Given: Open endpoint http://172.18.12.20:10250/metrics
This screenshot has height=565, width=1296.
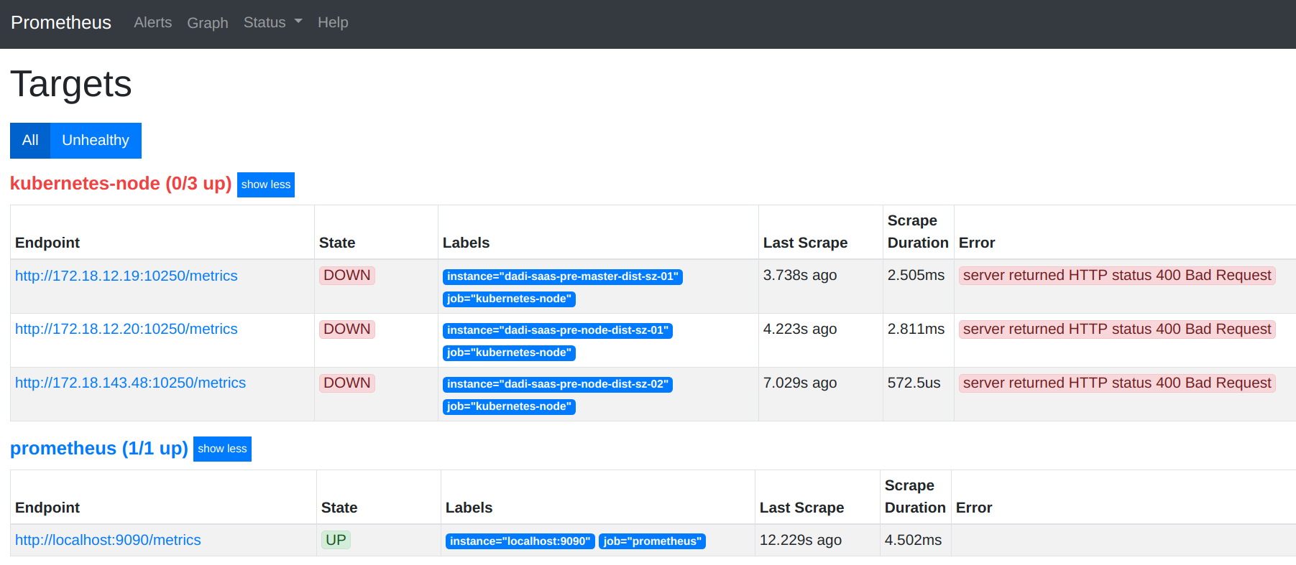Looking at the screenshot, I should [126, 329].
